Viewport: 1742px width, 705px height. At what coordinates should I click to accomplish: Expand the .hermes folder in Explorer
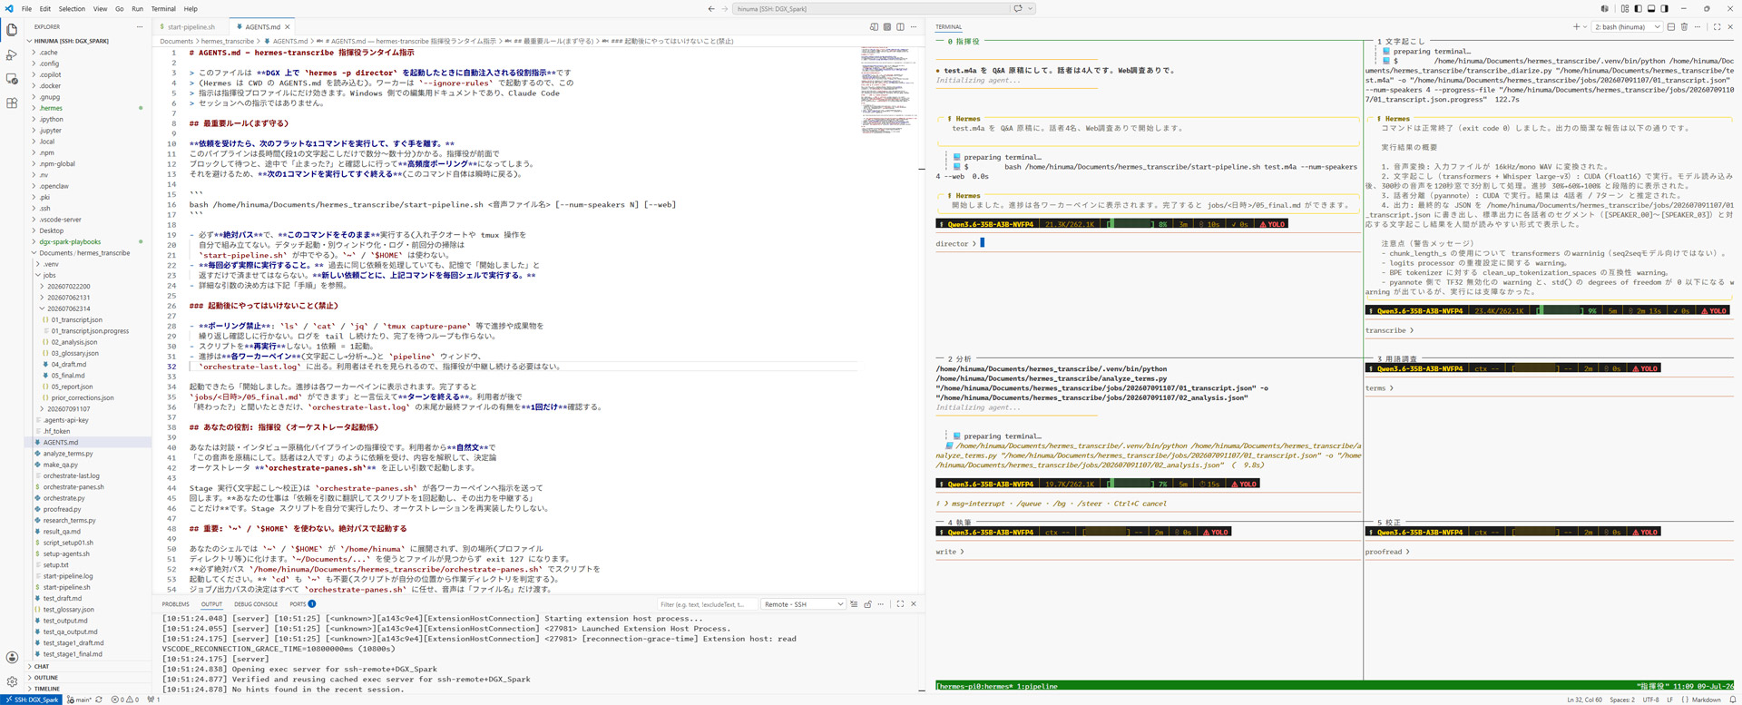point(52,108)
